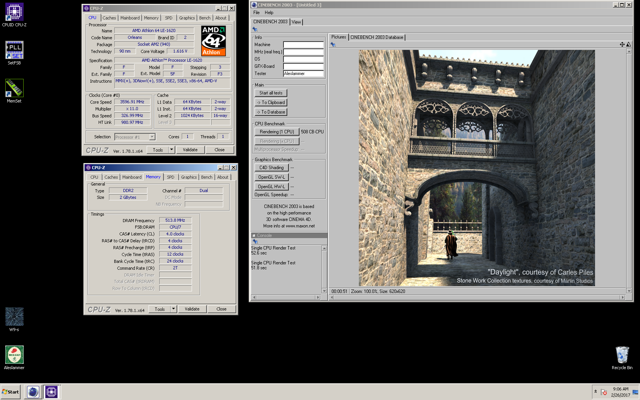Click the picture panel vertical scrollbar up arrow
The image size is (640, 400).
629,51
